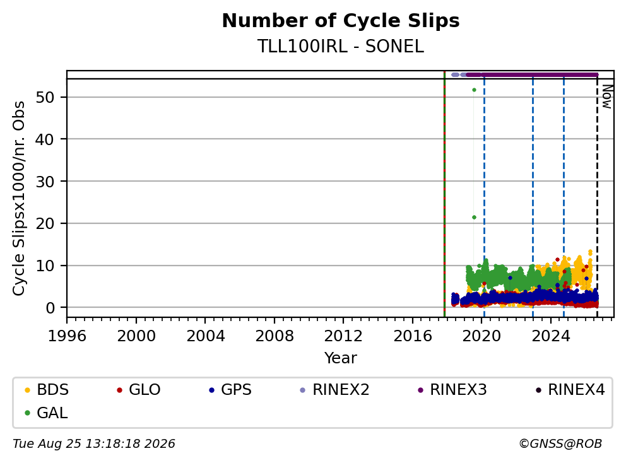Click the GLO legend entry

point(139,390)
